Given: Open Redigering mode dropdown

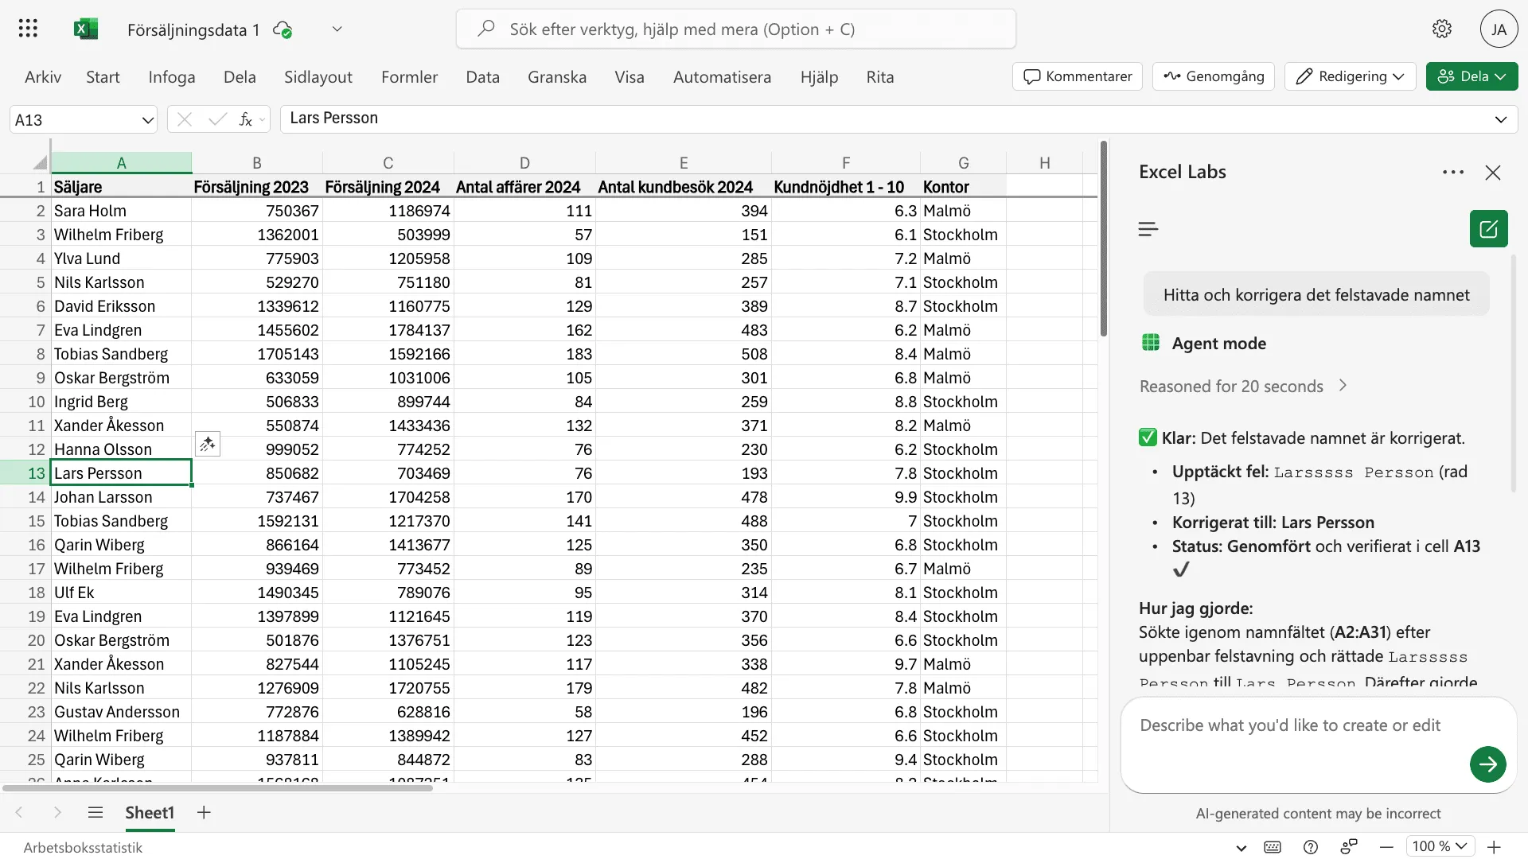Looking at the screenshot, I should coord(1350,76).
